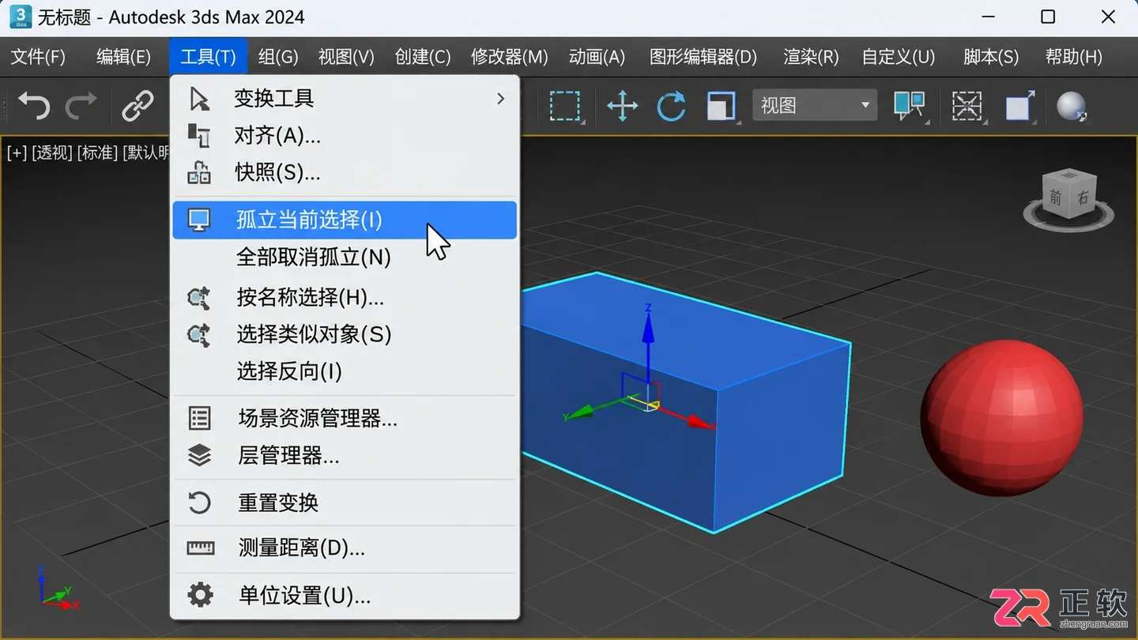Open the 图形编辑器(D) menu
Image resolution: width=1138 pixels, height=640 pixels.
[x=703, y=57]
